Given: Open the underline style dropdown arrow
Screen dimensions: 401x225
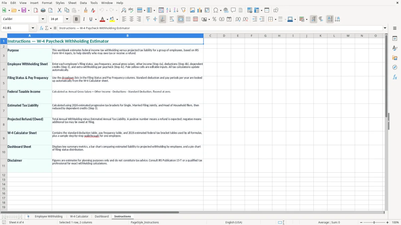Looking at the screenshot, I should (x=96, y=19).
